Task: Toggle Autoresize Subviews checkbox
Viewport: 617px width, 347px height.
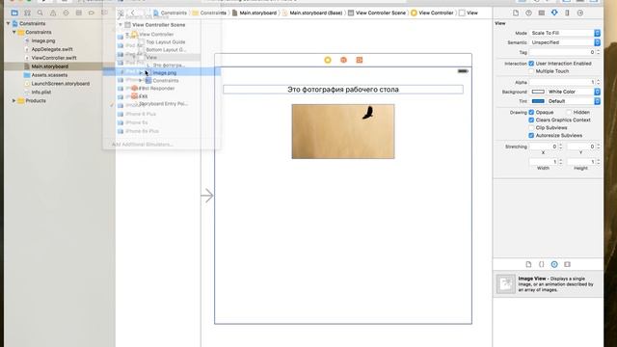Action: (x=531, y=135)
